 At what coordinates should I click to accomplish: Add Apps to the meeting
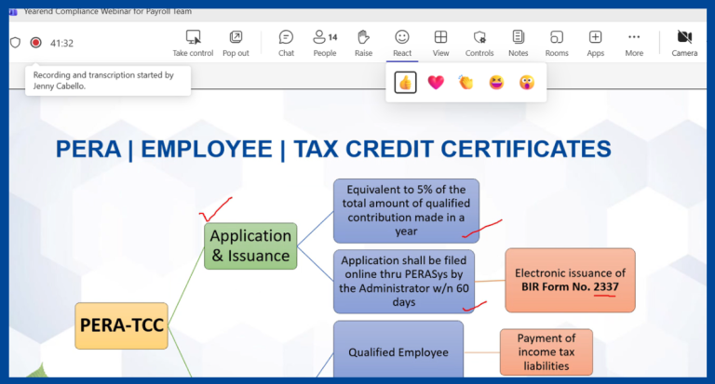(595, 42)
